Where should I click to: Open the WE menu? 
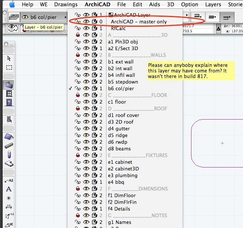pos(43,4)
